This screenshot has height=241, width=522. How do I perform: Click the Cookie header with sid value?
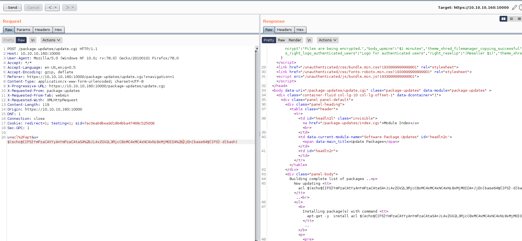(x=81, y=123)
